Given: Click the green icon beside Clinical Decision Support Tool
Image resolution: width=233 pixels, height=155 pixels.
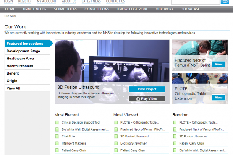Looking at the screenshot, I should 57,122.
